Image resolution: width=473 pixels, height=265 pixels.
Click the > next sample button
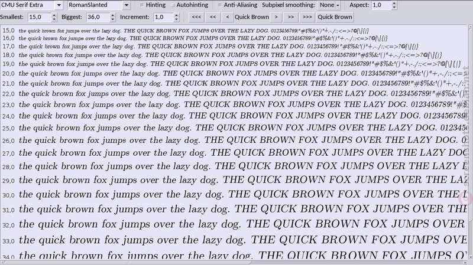click(x=276, y=17)
